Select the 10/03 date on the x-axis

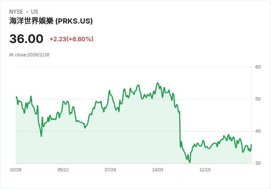click(158, 170)
